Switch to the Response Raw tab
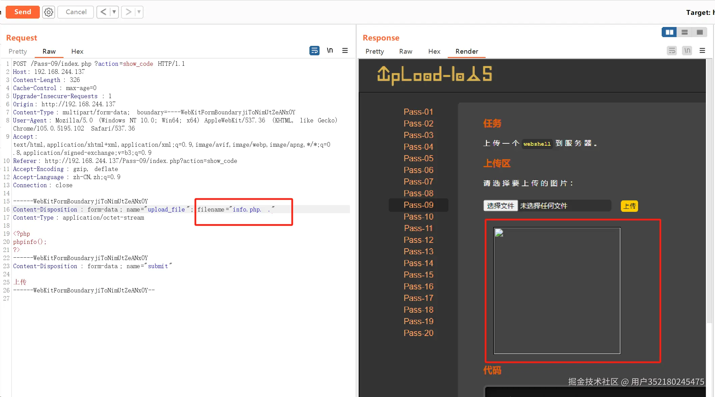 coord(406,51)
